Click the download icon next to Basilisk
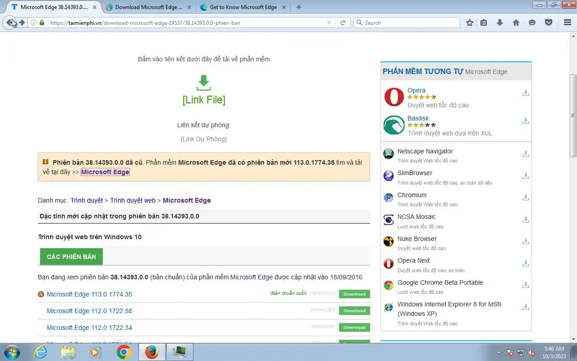This screenshot has width=577, height=361. pyautogui.click(x=526, y=121)
